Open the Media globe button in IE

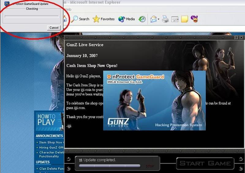[126, 19]
